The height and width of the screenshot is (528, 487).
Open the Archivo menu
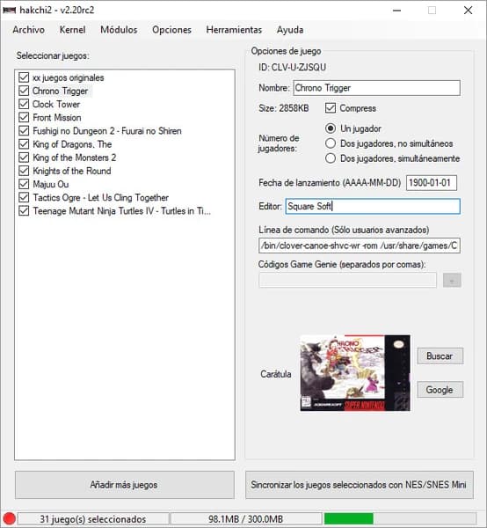point(29,30)
